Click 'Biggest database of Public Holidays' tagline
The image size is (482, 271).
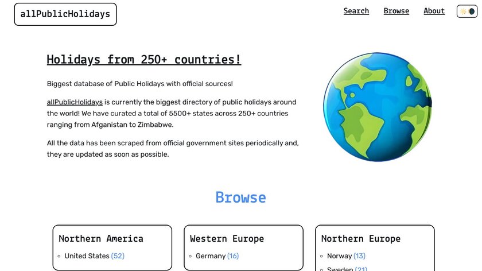tap(140, 84)
